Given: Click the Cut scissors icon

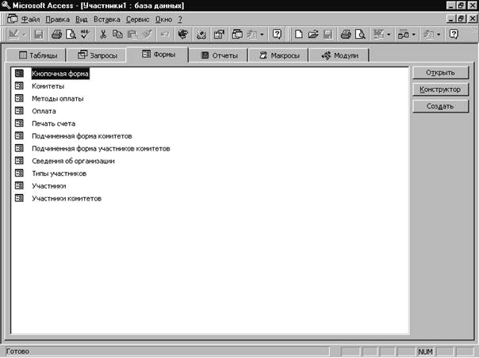Looking at the screenshot, I should (103, 34).
